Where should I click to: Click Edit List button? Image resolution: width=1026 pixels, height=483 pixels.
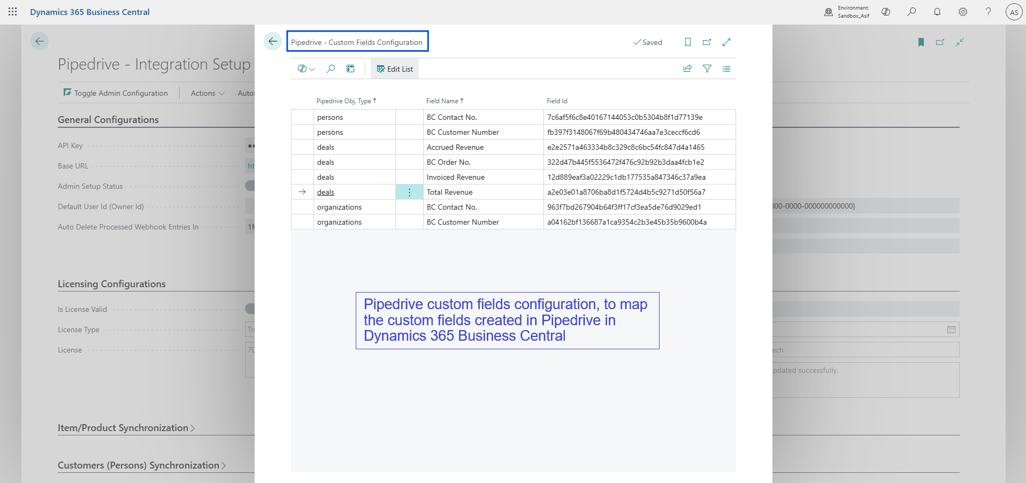tap(395, 69)
